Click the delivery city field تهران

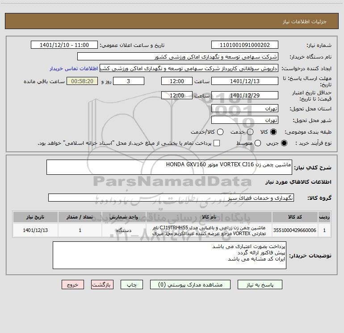[x=245, y=120]
